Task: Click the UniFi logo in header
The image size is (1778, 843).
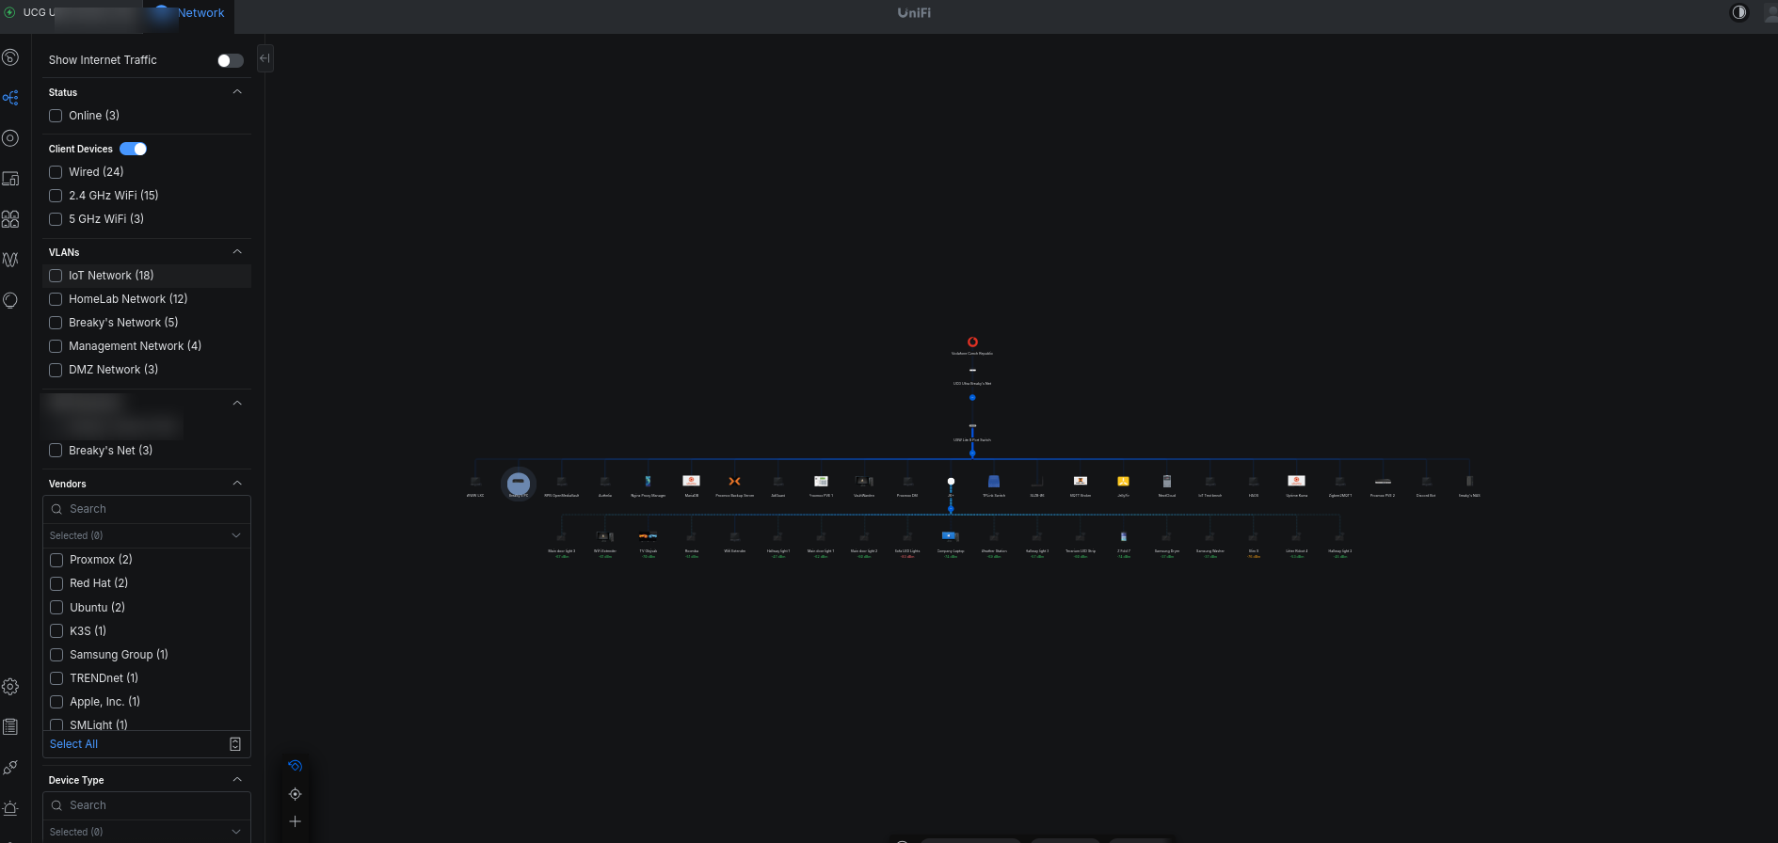Action: [914, 13]
